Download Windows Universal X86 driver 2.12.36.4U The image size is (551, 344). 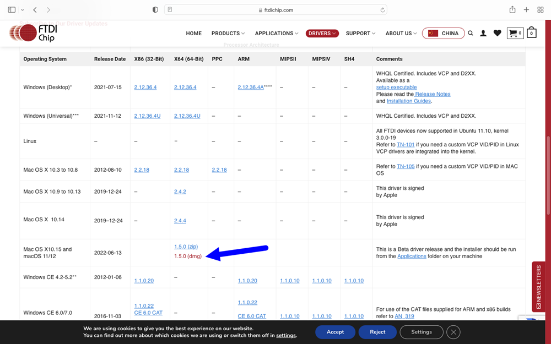pyautogui.click(x=147, y=116)
